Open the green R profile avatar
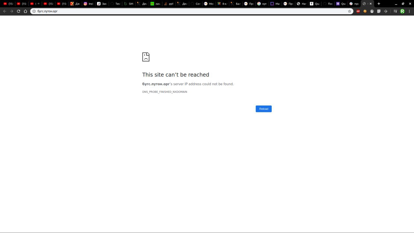414x233 pixels. [402, 11]
